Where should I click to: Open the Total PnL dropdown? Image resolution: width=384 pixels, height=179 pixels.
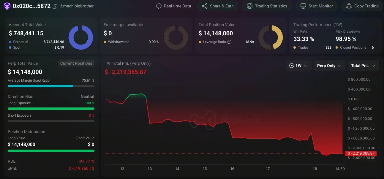[363, 66]
